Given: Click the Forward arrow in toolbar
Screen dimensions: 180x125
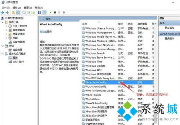Looking at the screenshot, I should pos(7,12).
